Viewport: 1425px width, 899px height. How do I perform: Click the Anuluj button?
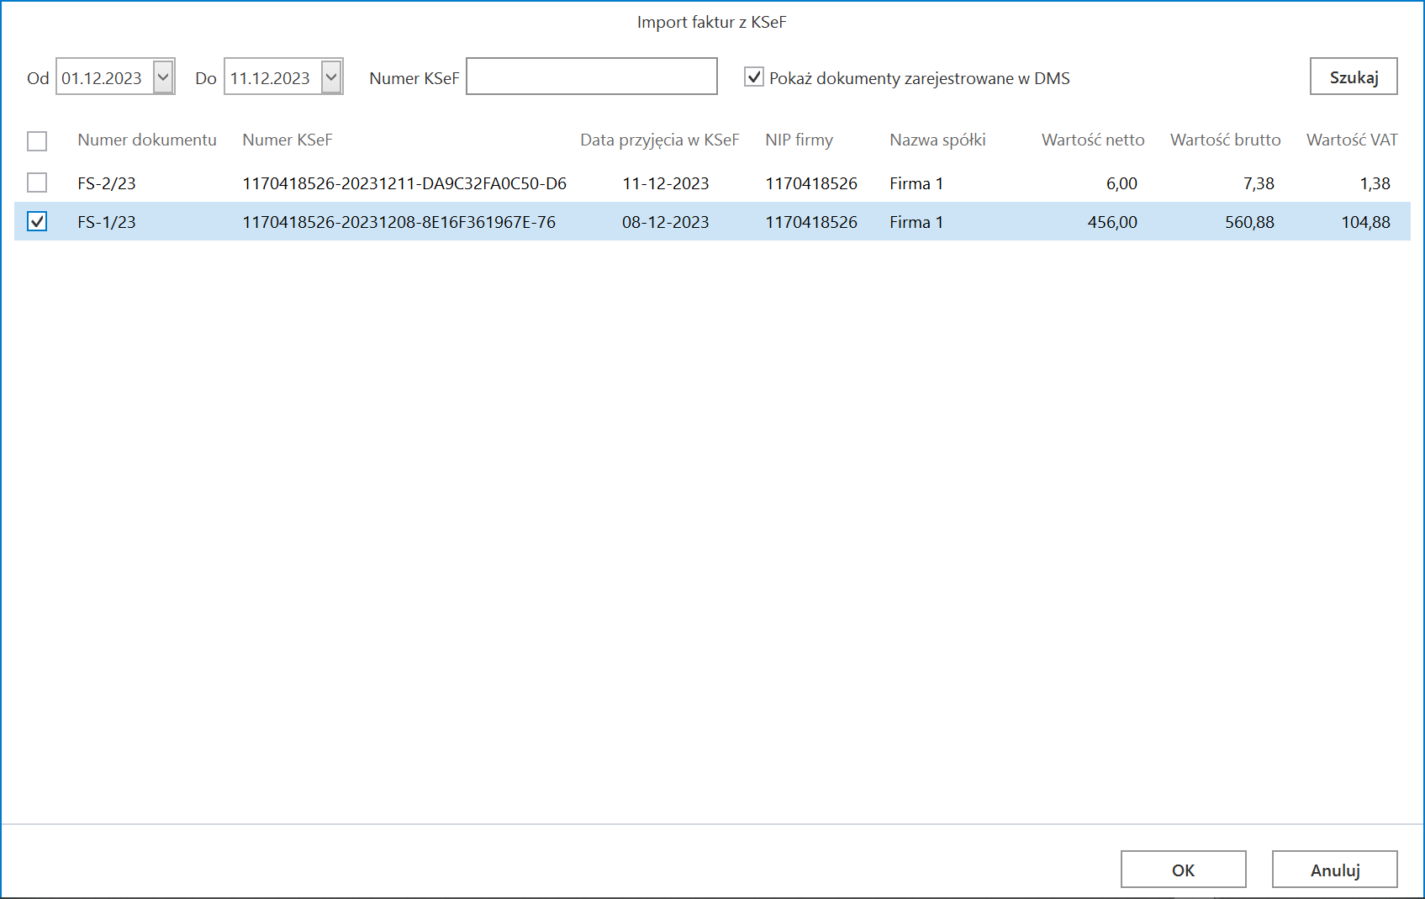tap(1334, 870)
